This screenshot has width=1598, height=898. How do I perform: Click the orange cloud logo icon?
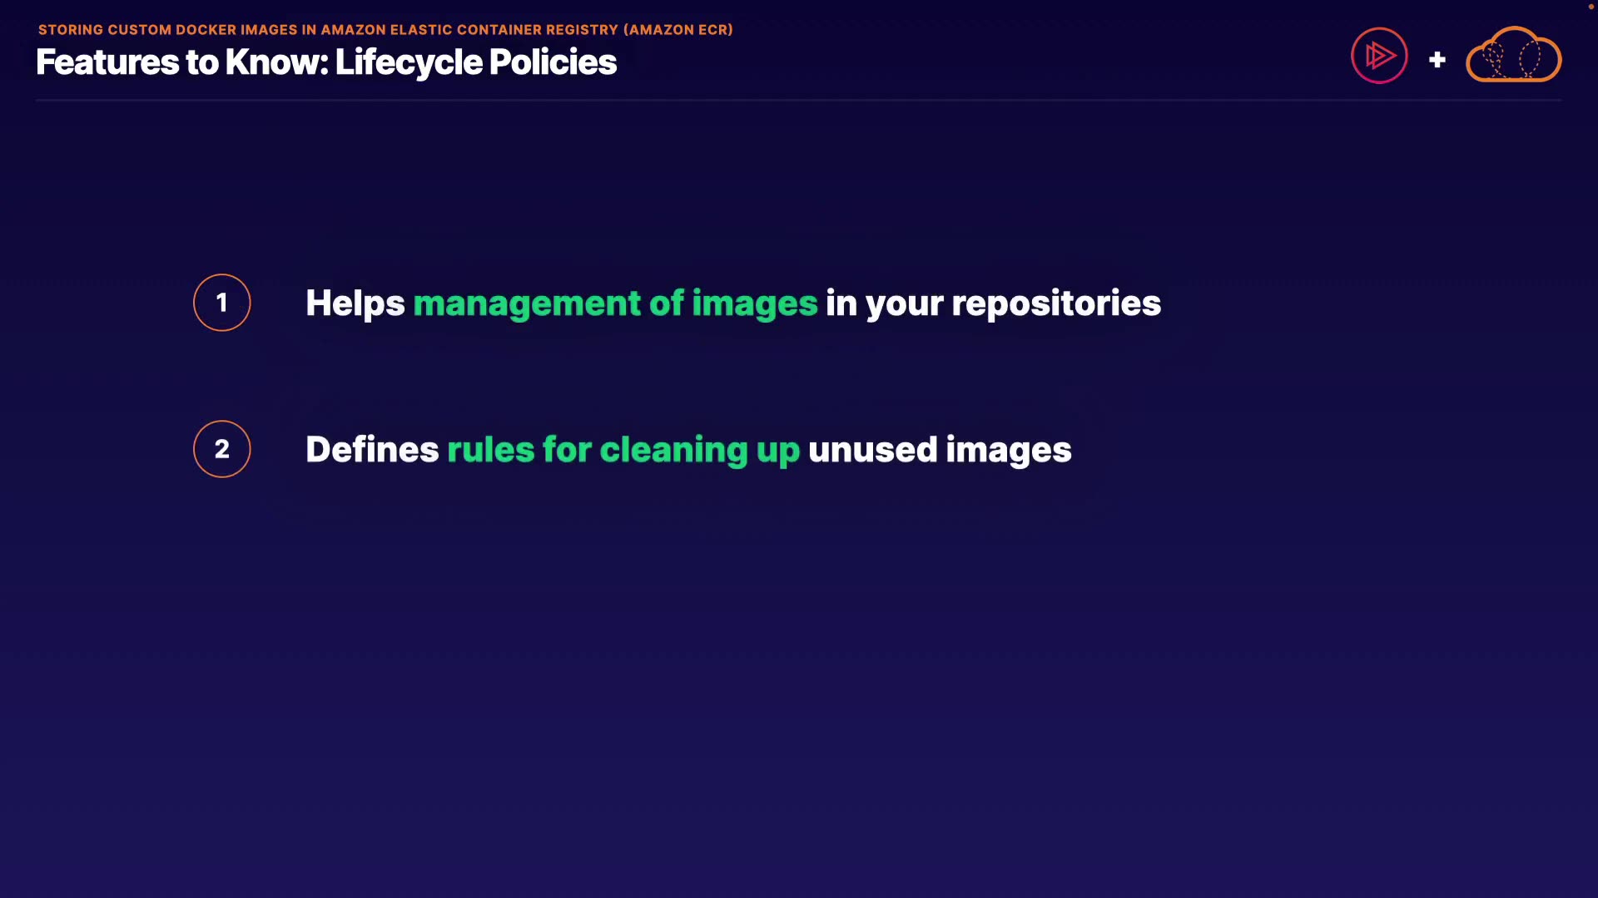point(1513,56)
